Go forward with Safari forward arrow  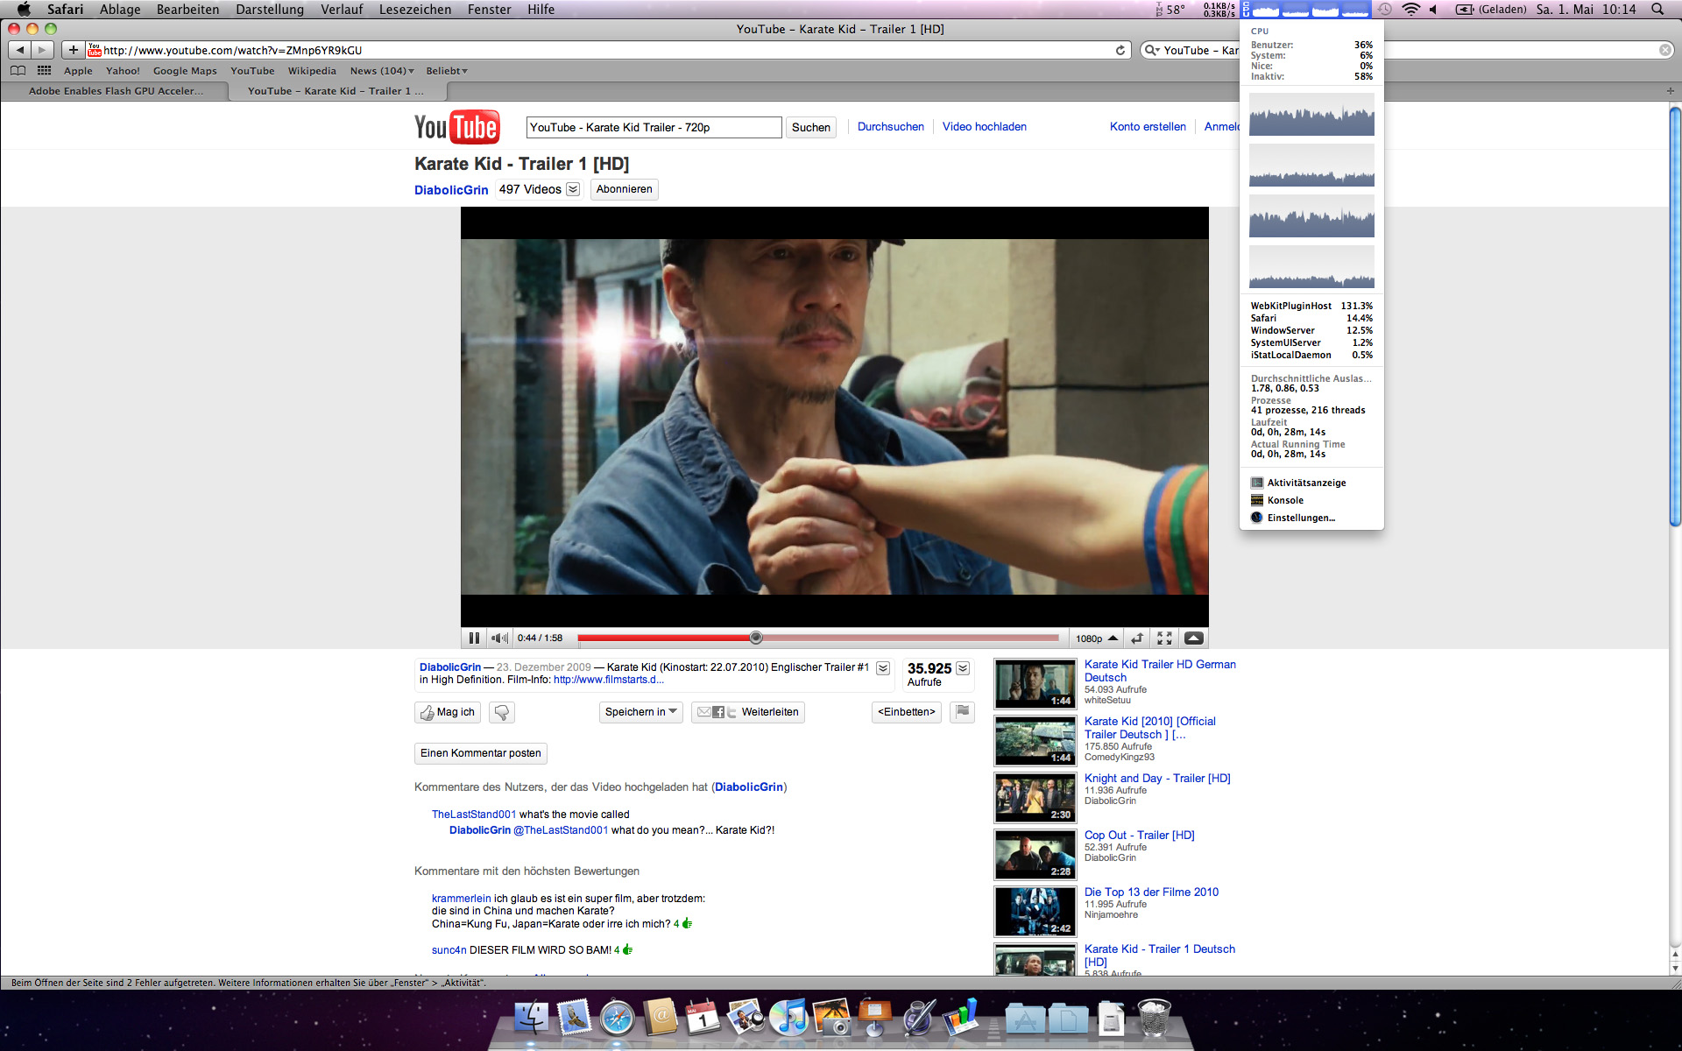click(x=43, y=50)
